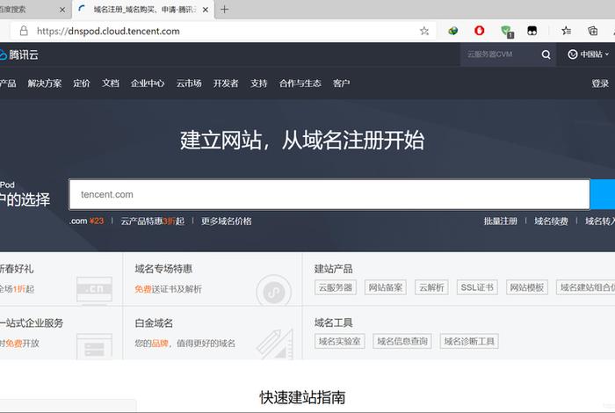Open a new browser tab

pos(224,10)
